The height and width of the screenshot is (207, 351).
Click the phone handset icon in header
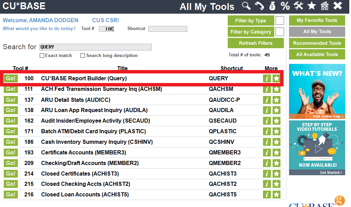tap(260, 6)
